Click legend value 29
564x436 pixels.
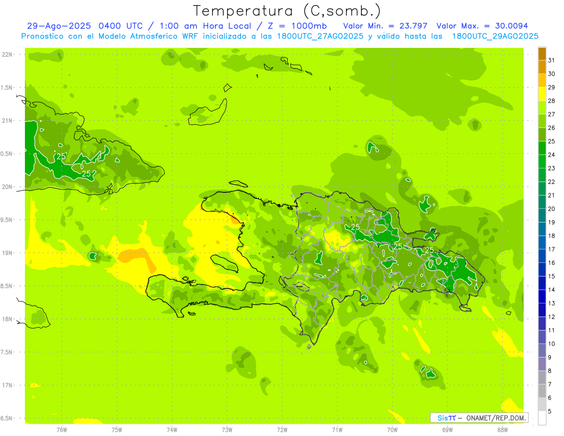(552, 87)
